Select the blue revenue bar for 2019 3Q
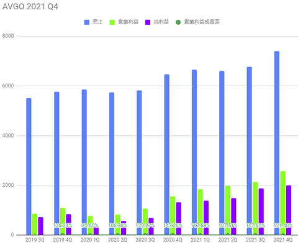Image resolution: width=298 pixels, height=245 pixels. [x=29, y=166]
